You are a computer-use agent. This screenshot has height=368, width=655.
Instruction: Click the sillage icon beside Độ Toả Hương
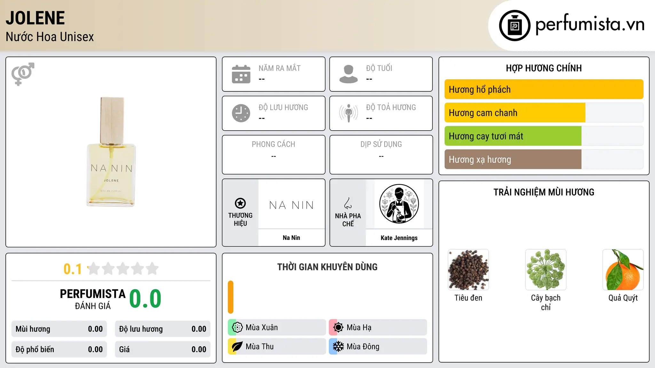click(x=349, y=113)
